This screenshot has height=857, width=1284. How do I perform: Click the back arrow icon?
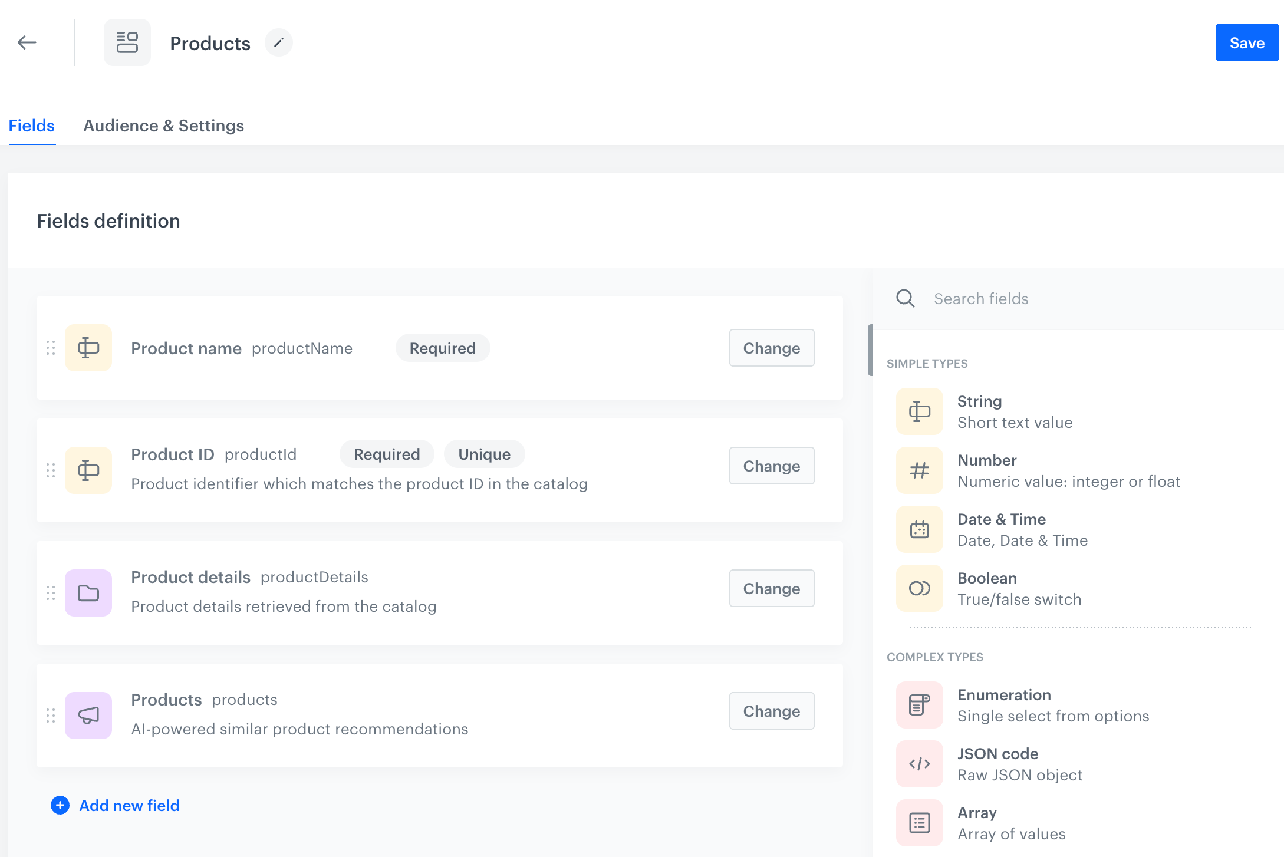(26, 42)
